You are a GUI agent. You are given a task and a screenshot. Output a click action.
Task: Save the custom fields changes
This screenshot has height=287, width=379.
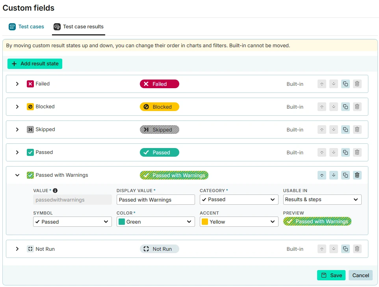point(331,275)
